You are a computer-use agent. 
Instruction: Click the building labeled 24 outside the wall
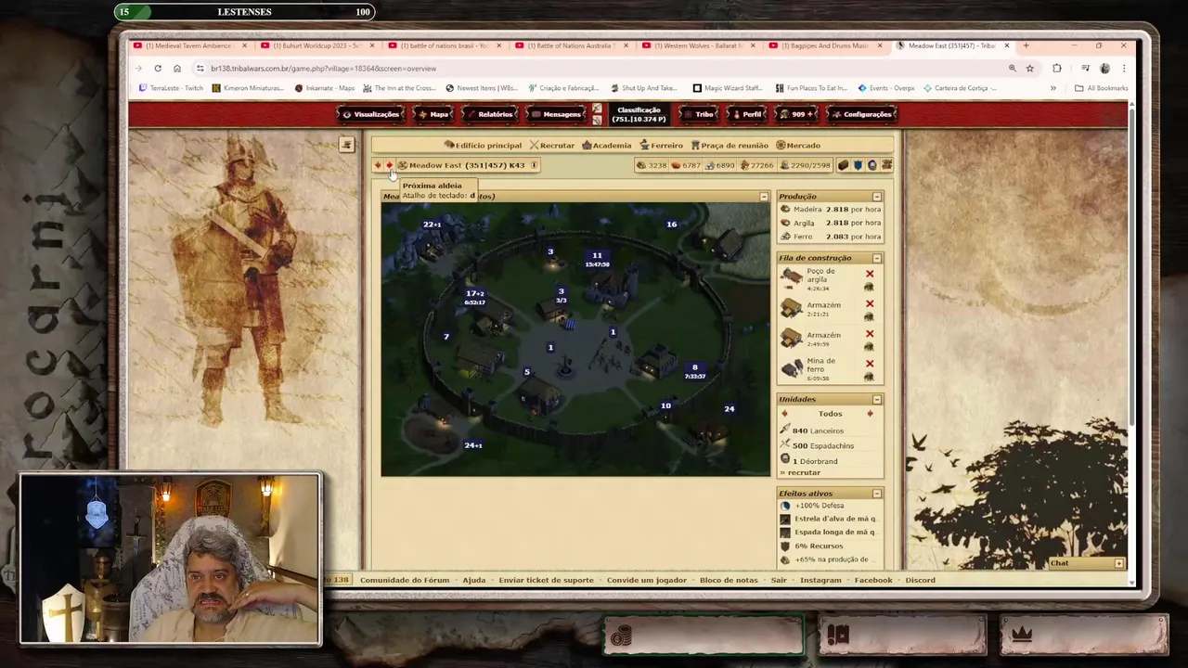pos(729,409)
